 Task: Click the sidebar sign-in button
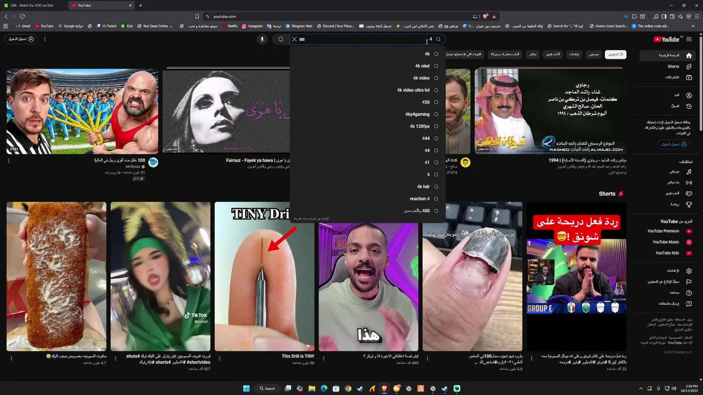point(673,144)
